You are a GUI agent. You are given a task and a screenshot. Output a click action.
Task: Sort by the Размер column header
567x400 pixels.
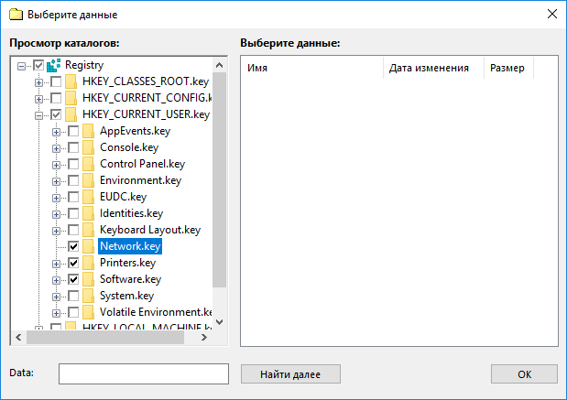(x=508, y=68)
